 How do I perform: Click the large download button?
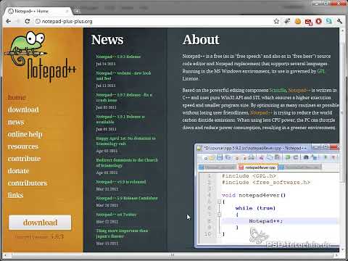(40, 223)
